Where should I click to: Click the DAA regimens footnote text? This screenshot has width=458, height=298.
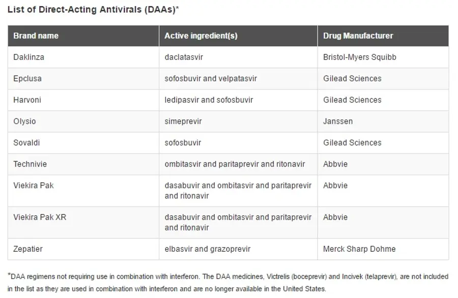(x=228, y=283)
